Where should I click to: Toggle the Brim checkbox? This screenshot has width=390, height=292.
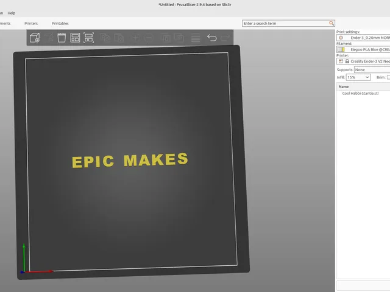click(389, 77)
